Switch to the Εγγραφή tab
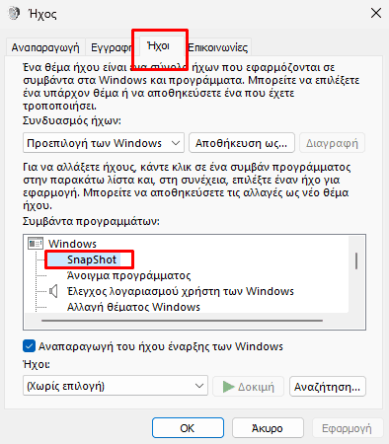The image size is (389, 444). [112, 47]
